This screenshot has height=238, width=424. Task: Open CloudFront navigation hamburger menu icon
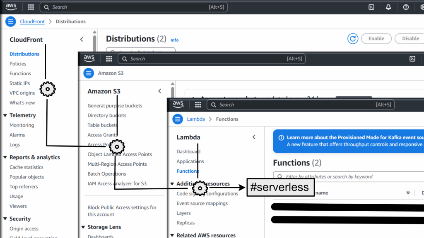tap(10, 21)
